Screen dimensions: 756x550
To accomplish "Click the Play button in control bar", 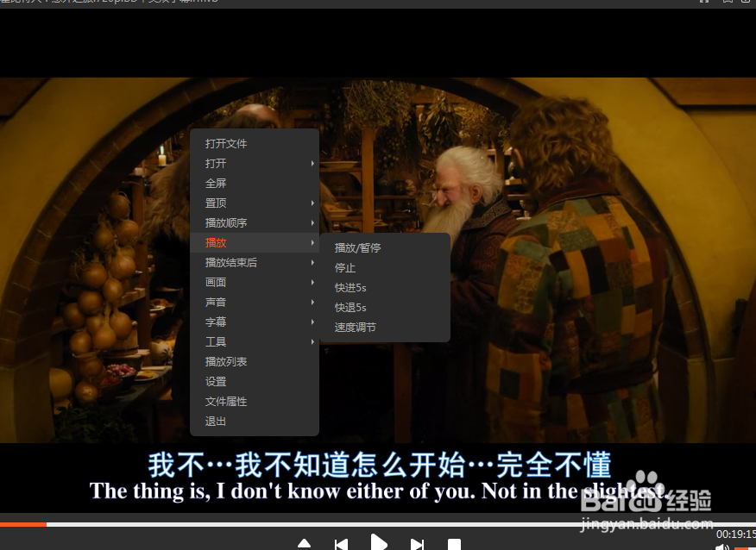I will 379,542.
